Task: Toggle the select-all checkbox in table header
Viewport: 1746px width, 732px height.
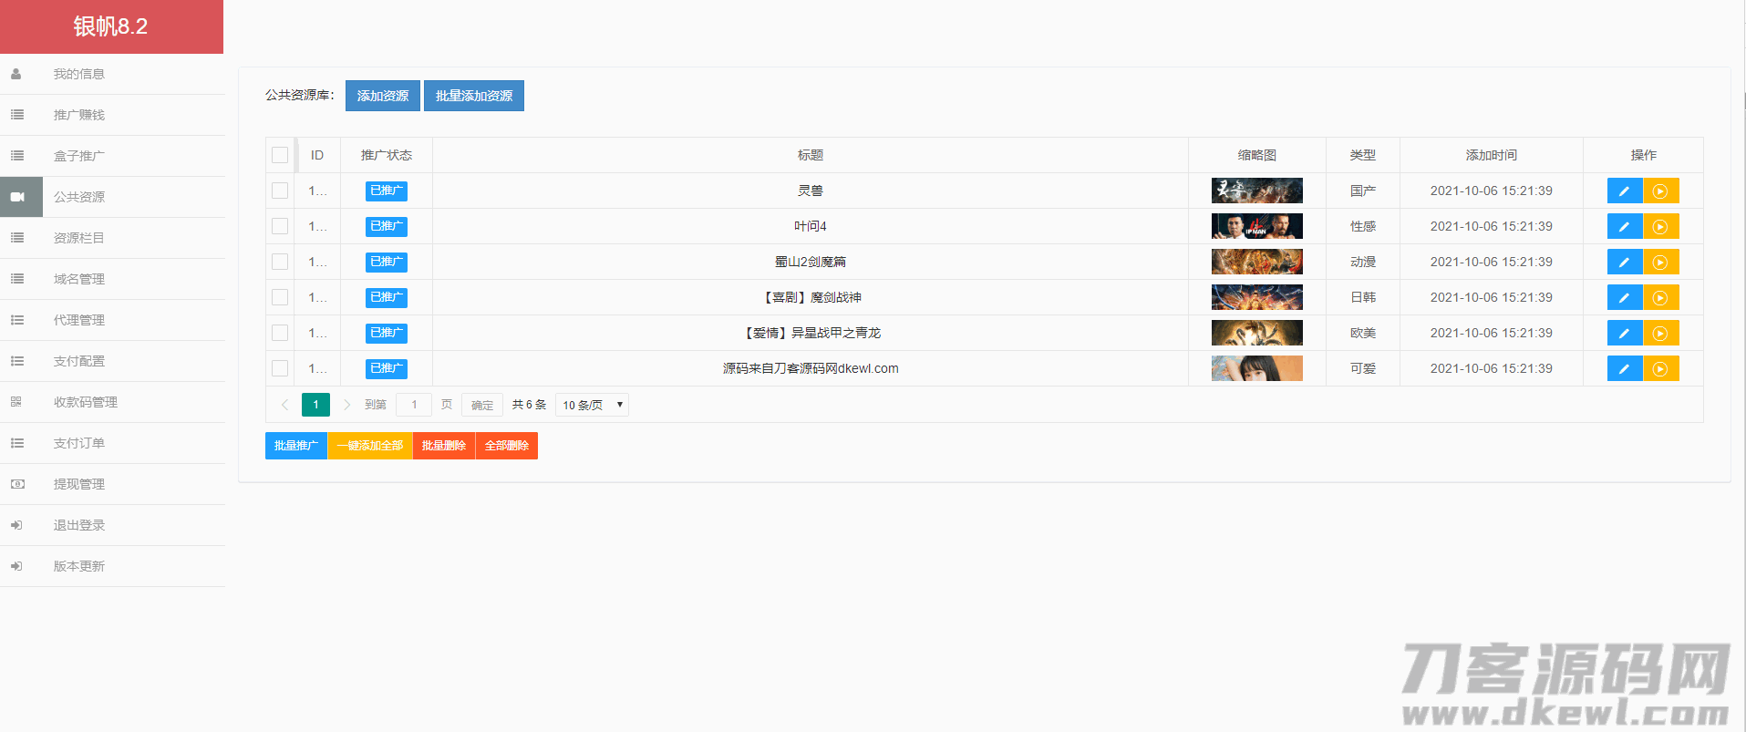Action: pos(280,155)
